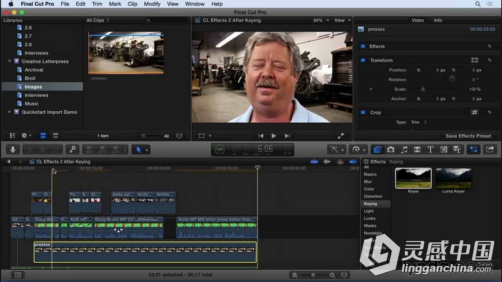Show the Music and Sound browser

[404, 150]
